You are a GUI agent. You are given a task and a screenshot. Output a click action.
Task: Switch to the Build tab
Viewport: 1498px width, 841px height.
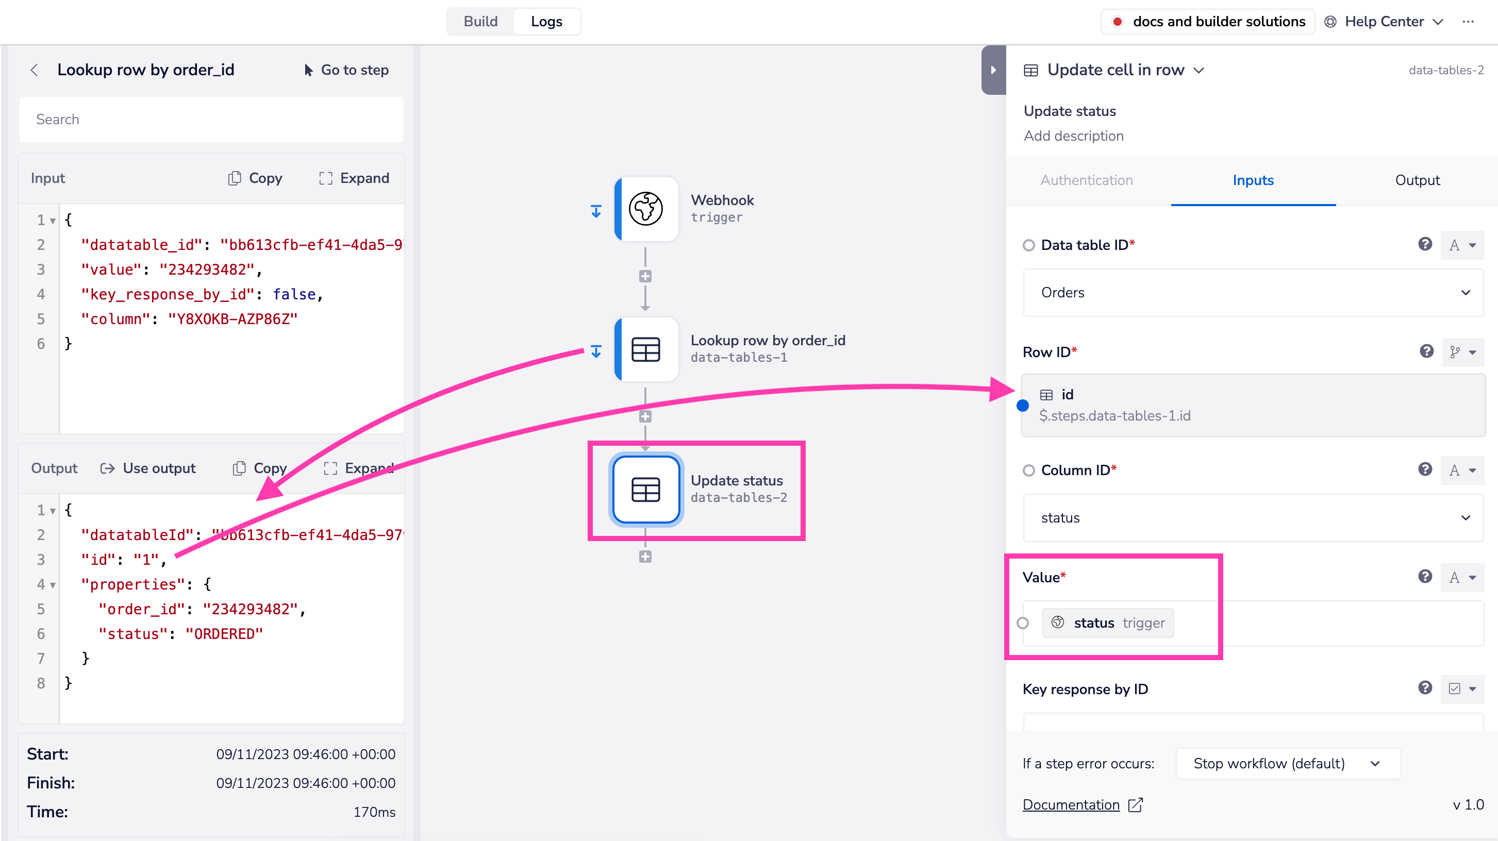click(x=480, y=22)
